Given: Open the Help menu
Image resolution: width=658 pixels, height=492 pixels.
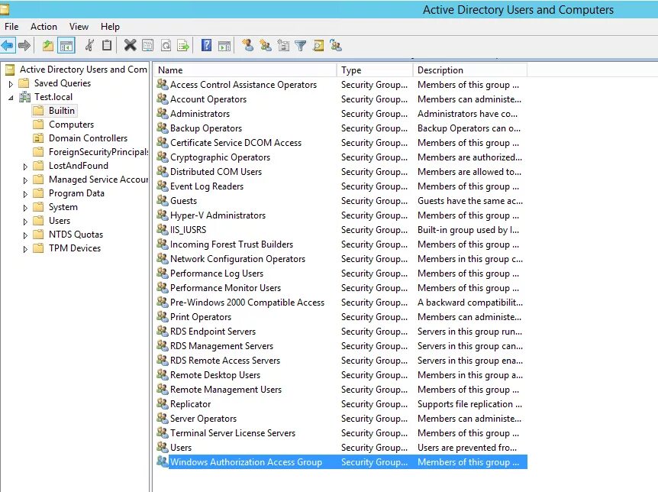Looking at the screenshot, I should pos(110,27).
